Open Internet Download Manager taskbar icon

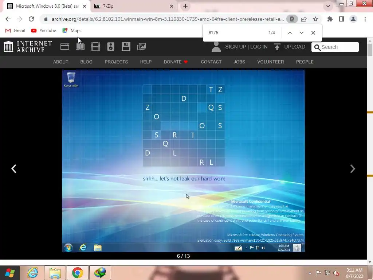pyautogui.click(x=100, y=273)
